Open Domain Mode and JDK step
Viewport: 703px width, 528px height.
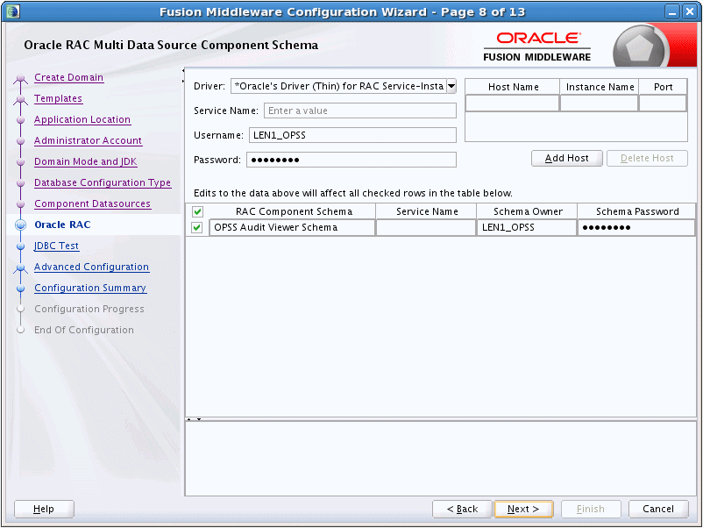[86, 161]
